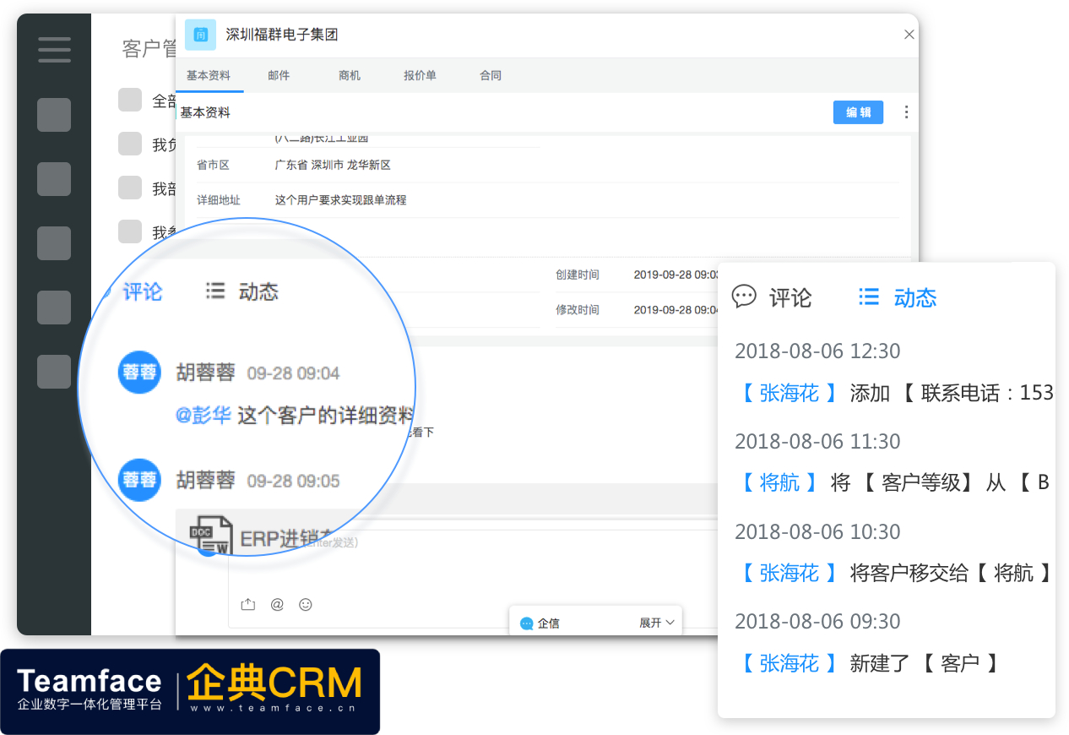Open the three-dot more options menu beside 编辑
The width and height of the screenshot is (1069, 735).
pyautogui.click(x=906, y=112)
